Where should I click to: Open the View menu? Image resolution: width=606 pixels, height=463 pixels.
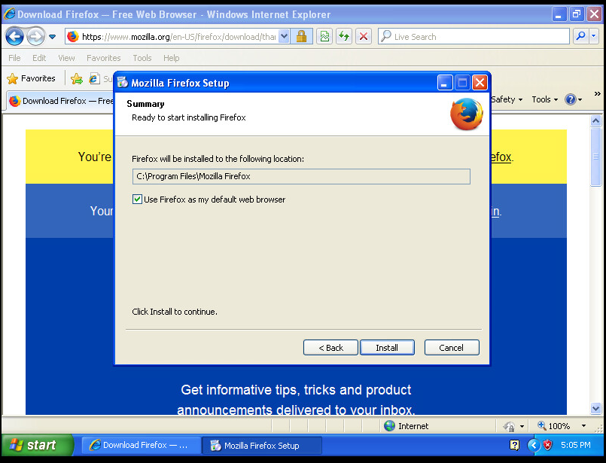66,58
